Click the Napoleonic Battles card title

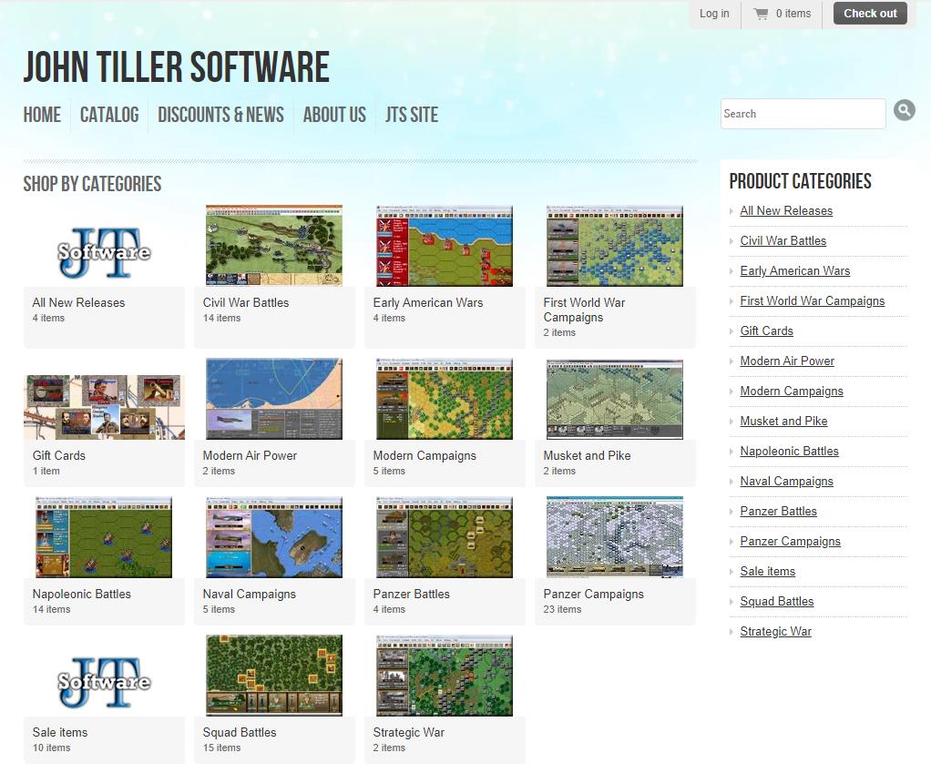82,594
